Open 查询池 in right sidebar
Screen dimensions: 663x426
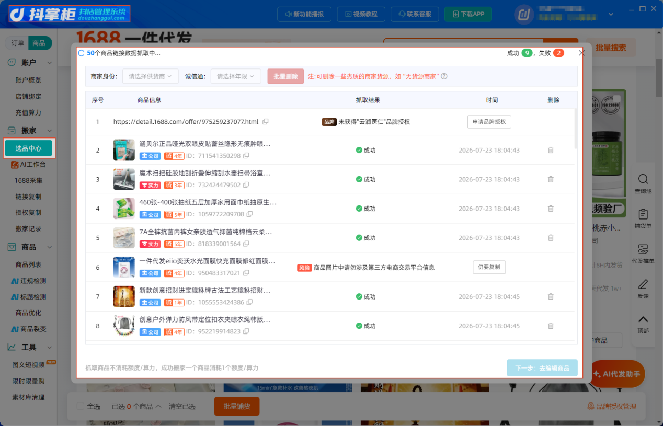coord(643,184)
